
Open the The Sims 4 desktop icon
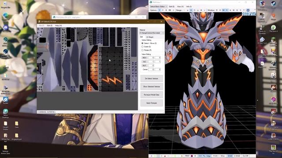click(273, 29)
